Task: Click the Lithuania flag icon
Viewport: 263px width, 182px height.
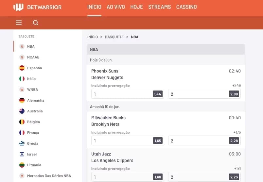Action: (x=22, y=165)
